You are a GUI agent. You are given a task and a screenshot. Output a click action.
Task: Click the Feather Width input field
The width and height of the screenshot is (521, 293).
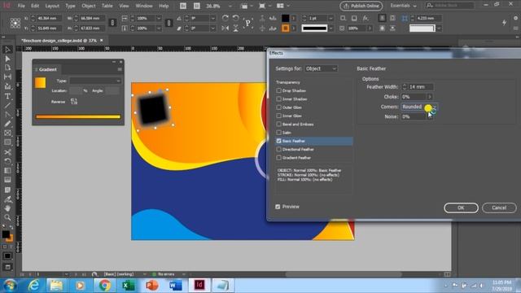pos(420,87)
